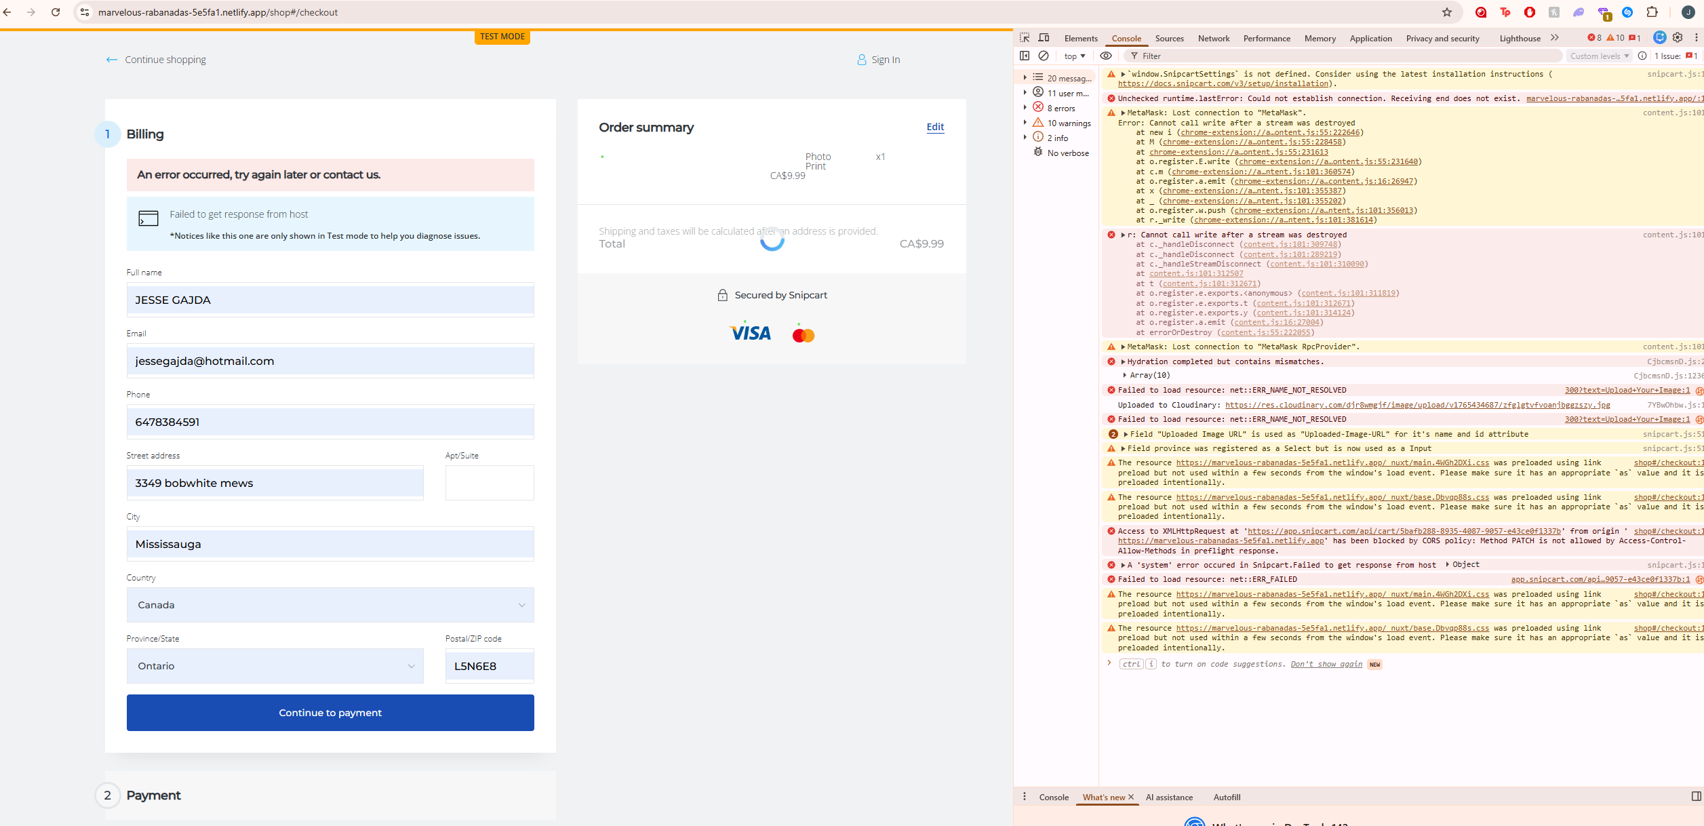Image resolution: width=1704 pixels, height=826 pixels.
Task: Toggle live expression eye icon
Action: coord(1106,56)
